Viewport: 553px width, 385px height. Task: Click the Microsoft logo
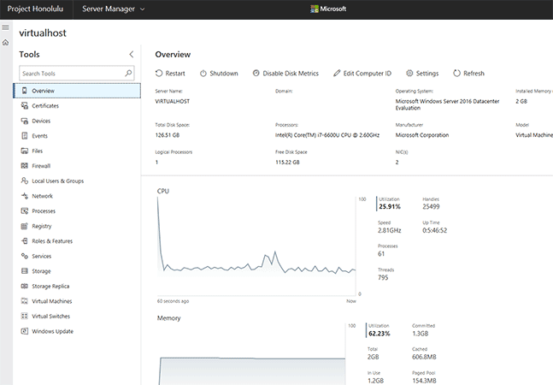click(x=328, y=9)
